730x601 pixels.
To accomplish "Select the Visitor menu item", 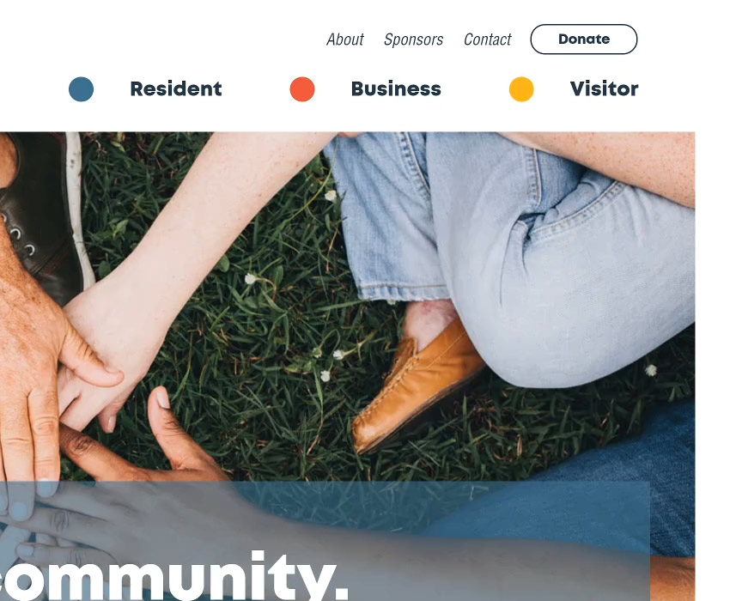I will pos(604,89).
